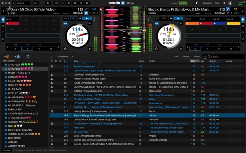Play deck 1 track

pyautogui.click(x=87, y=18)
